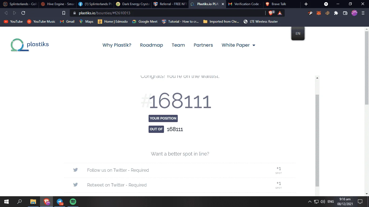
Task: Switch to Referral - FREE NFT tab
Action: pos(170,4)
